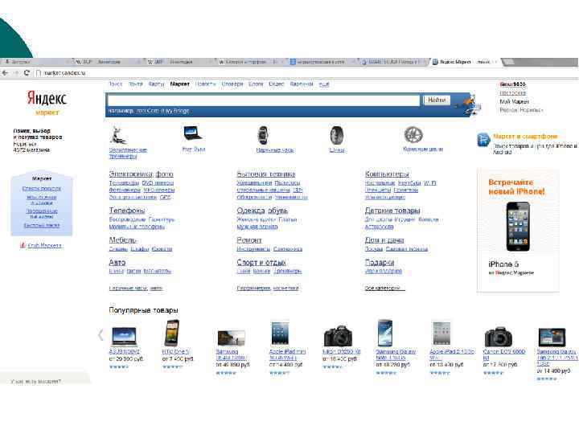Open the Apple iPad mini image

[280, 333]
